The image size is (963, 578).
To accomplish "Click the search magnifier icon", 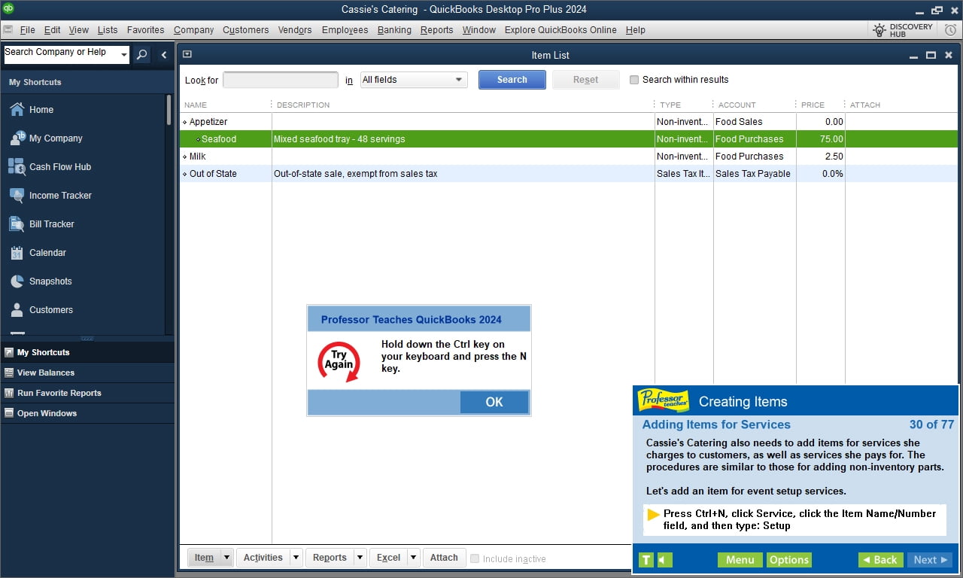I will point(142,54).
